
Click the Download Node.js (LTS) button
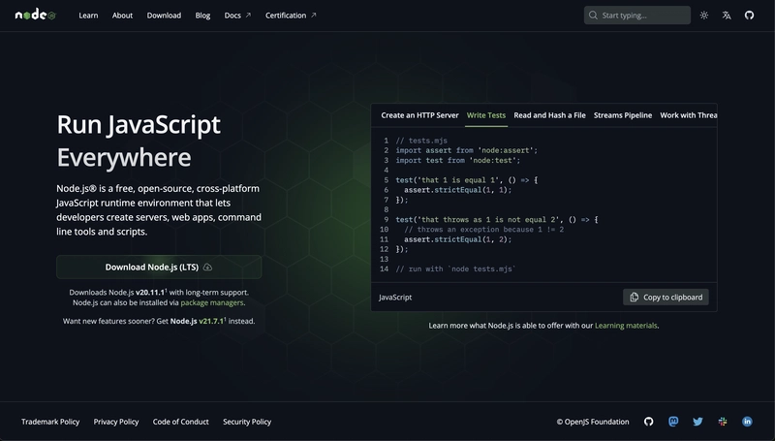point(159,267)
